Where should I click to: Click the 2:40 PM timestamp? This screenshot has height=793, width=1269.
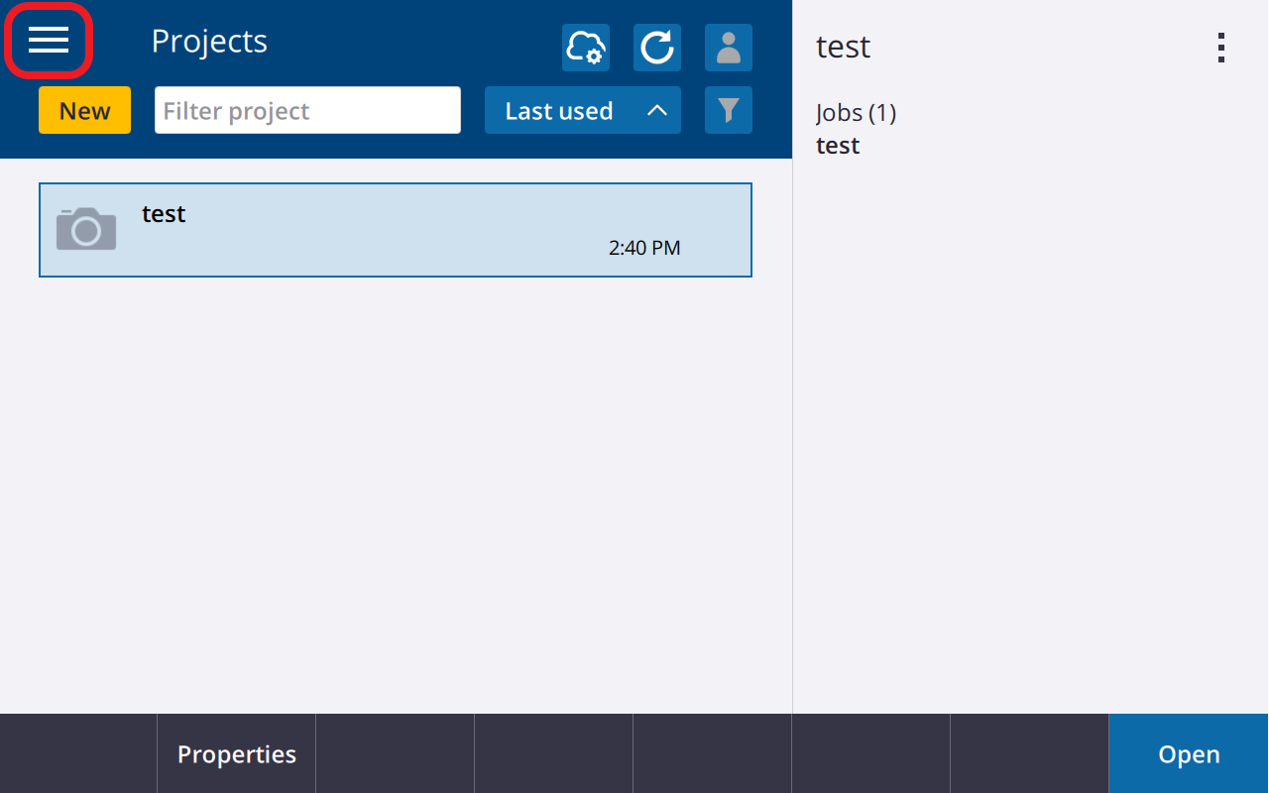coord(644,248)
